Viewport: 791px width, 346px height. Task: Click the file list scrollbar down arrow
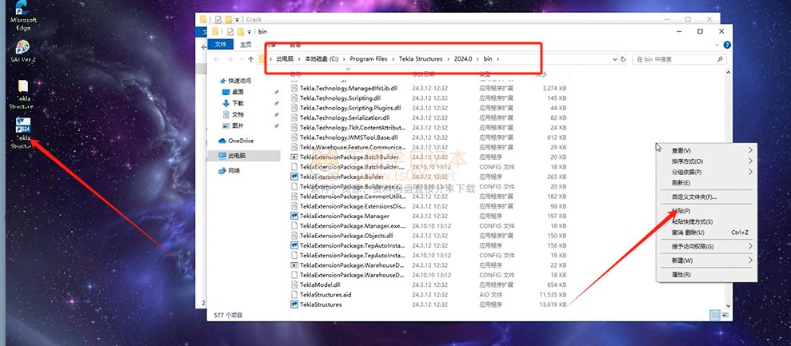point(728,305)
